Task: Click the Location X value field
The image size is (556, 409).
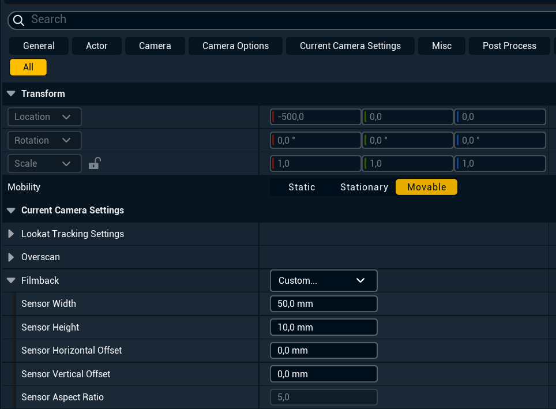Action: tap(315, 117)
